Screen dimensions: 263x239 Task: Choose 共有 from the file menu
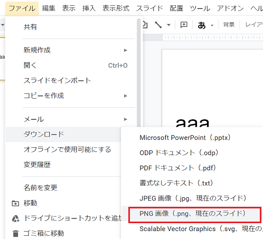tap(71, 27)
